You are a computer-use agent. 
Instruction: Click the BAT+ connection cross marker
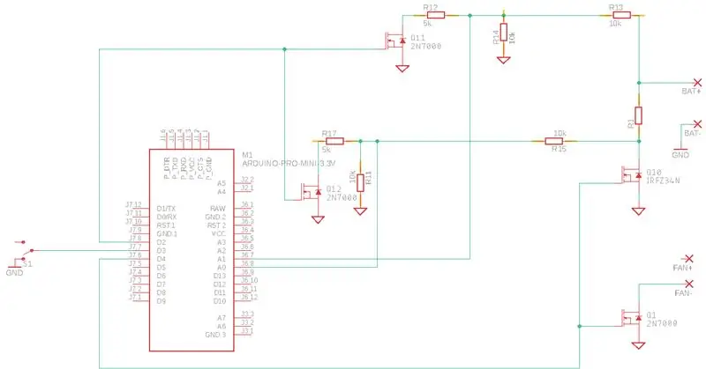click(x=697, y=83)
